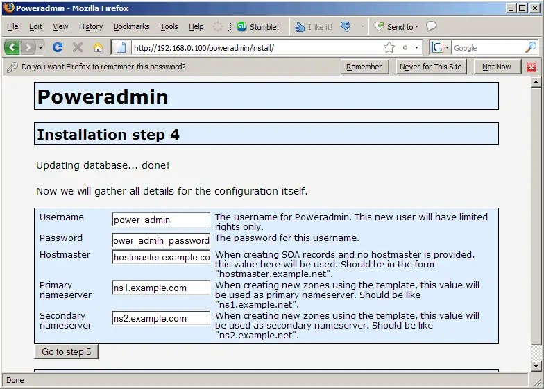Click the Remember password button

tap(364, 67)
